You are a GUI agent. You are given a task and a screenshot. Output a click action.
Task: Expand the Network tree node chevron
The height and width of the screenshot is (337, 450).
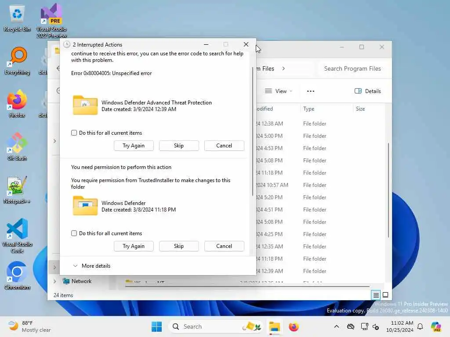54,281
